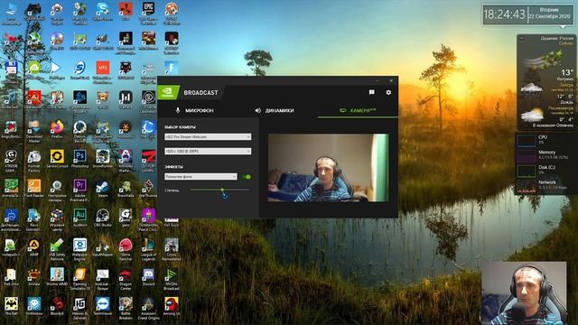The image size is (578, 325).
Task: Adjust the Степень strength slider
Action: [x=220, y=190]
